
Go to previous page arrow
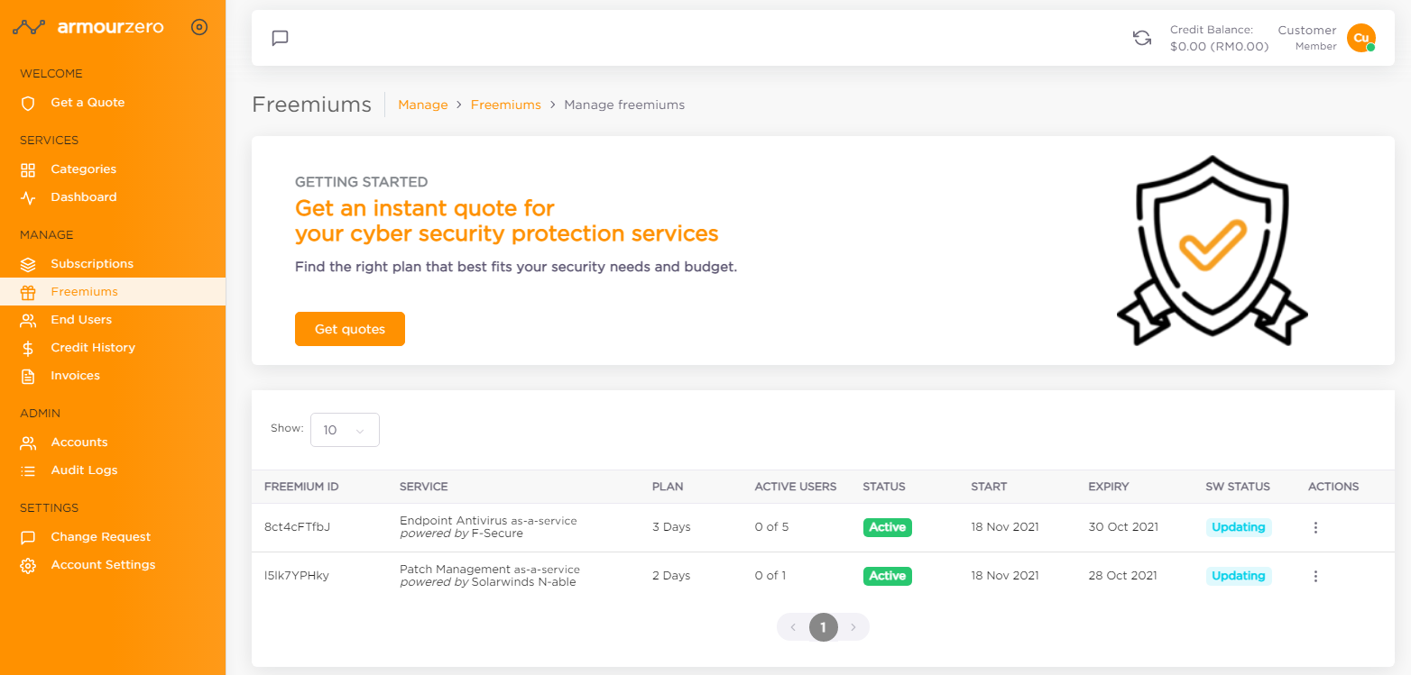pos(793,627)
